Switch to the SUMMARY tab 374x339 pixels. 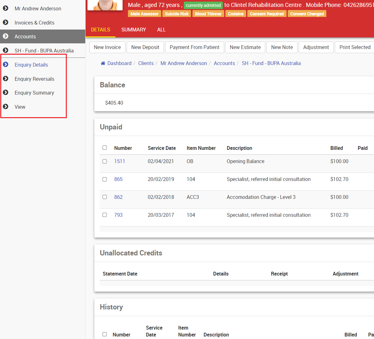click(x=134, y=30)
